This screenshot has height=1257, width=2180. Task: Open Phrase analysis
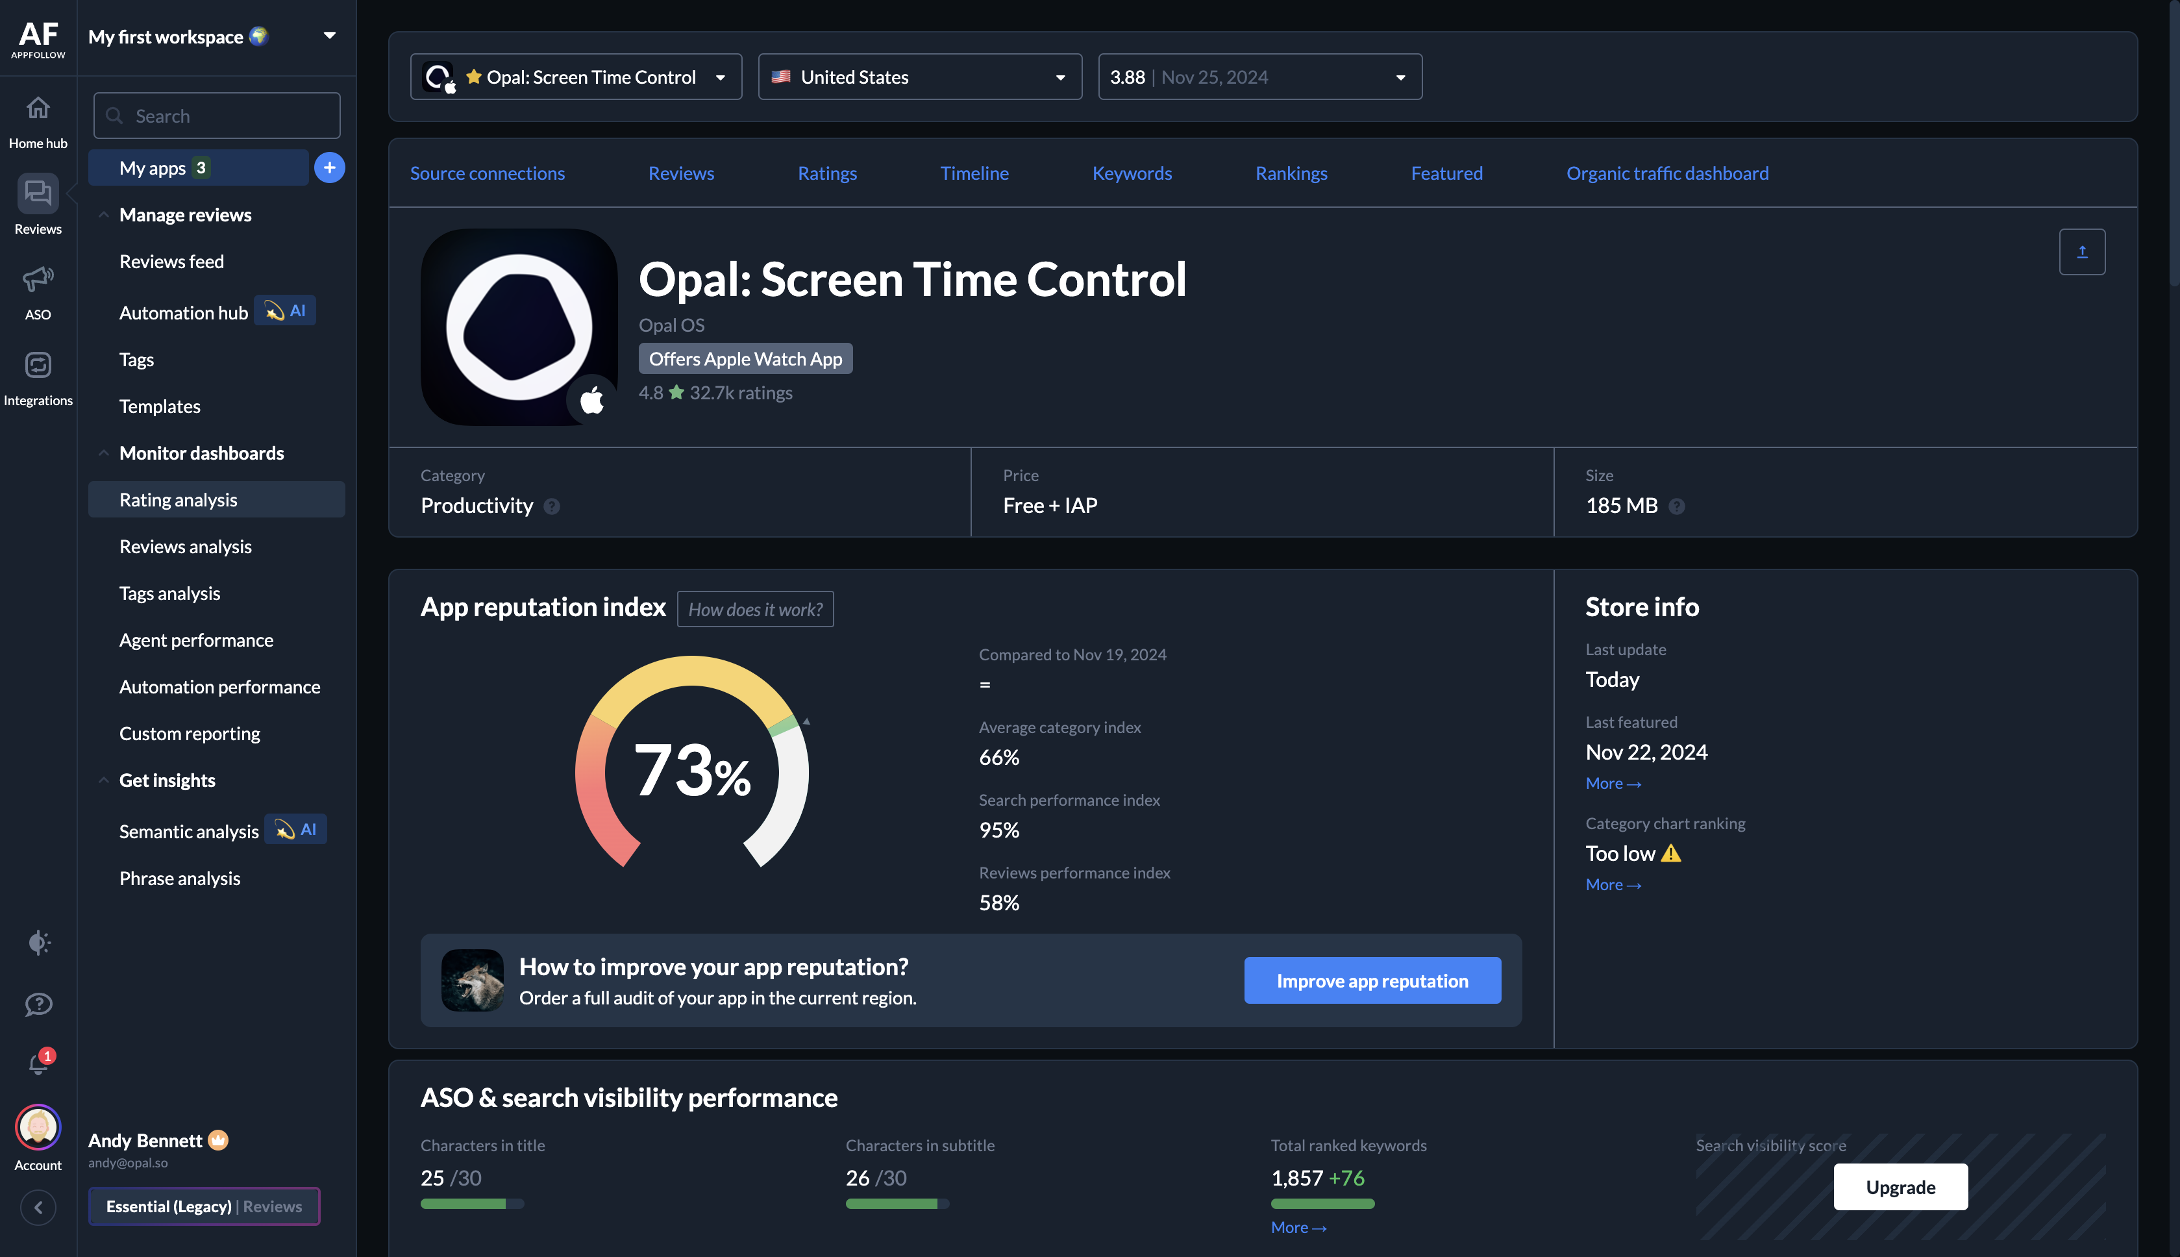180,878
